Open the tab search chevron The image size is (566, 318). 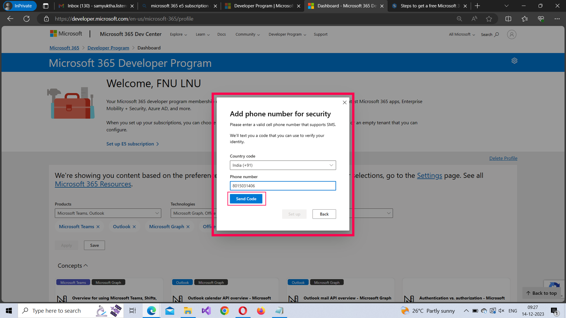506,6
